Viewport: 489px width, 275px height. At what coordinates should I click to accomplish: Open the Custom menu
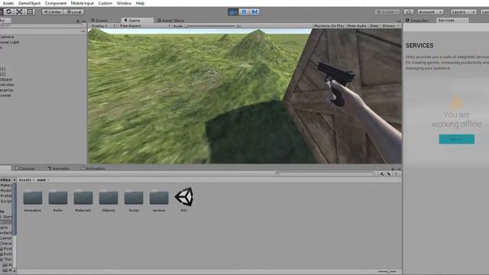[105, 3]
